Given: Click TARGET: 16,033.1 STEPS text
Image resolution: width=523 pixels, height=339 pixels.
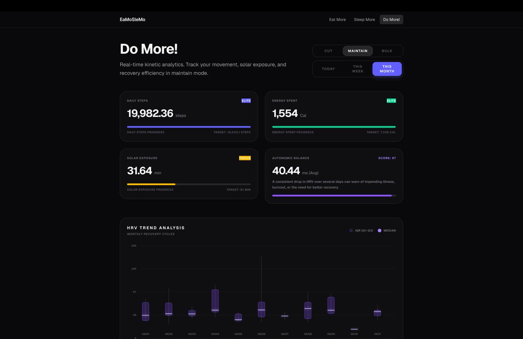Looking at the screenshot, I should tap(232, 133).
